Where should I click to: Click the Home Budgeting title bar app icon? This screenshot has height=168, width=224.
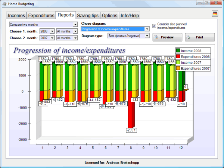click(x=4, y=4)
